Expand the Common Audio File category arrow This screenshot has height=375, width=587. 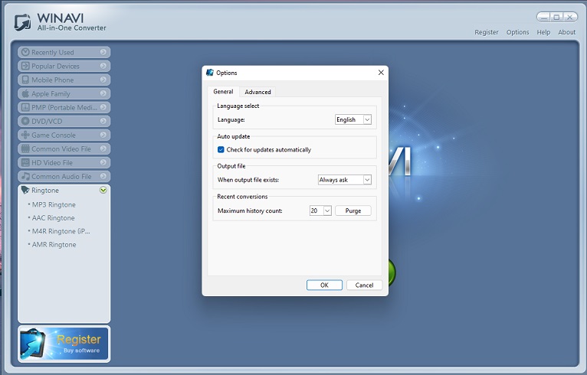tap(103, 176)
